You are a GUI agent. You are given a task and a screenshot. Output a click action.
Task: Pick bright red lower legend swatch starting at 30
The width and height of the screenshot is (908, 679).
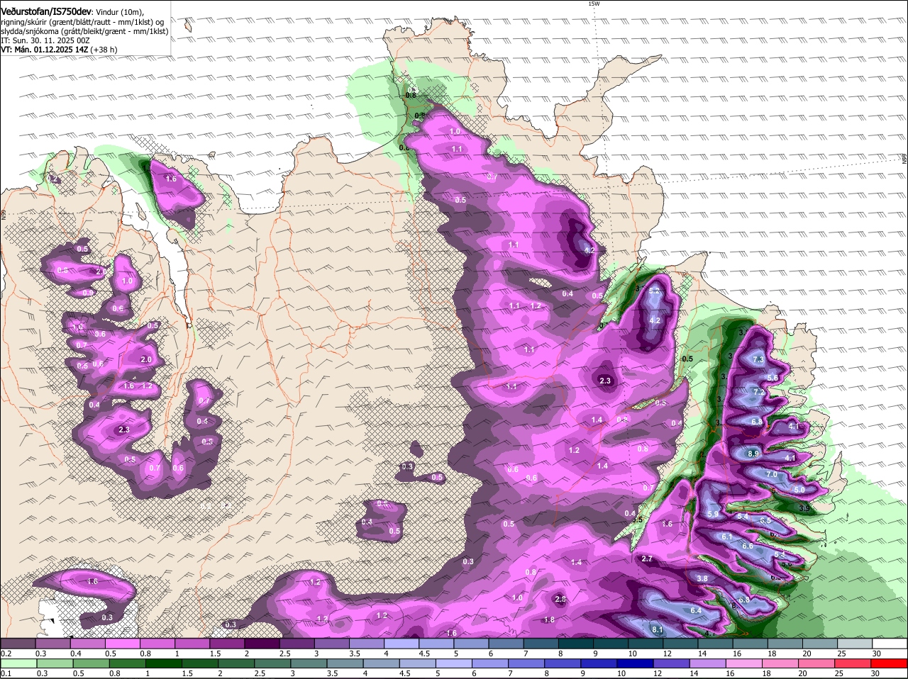[890, 663]
